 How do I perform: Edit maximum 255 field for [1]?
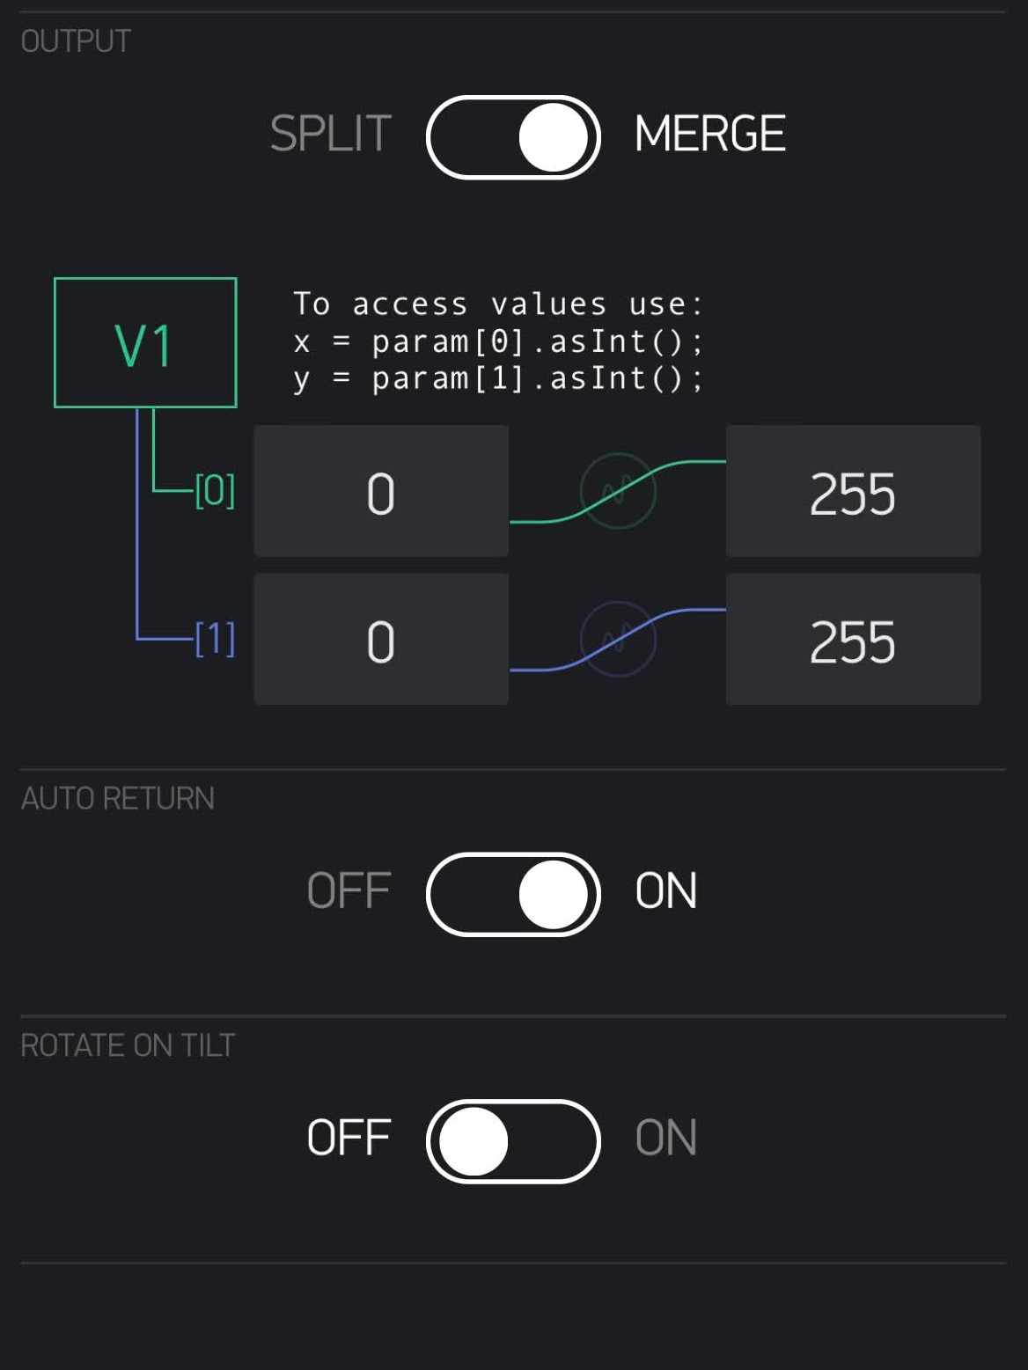[x=853, y=639]
